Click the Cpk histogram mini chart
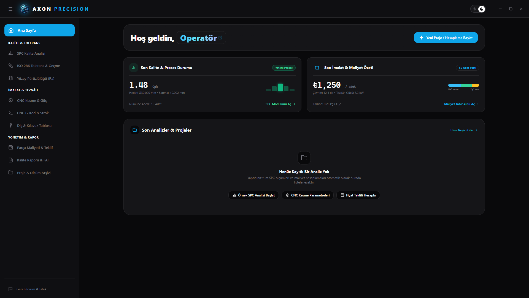The height and width of the screenshot is (298, 529). (280, 87)
